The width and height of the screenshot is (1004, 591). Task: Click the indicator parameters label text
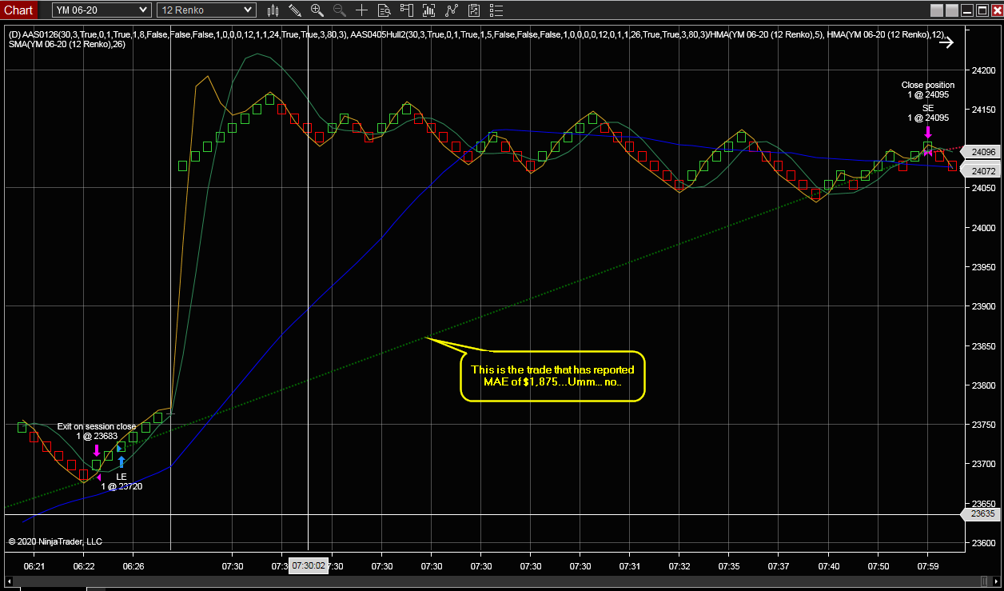(479, 38)
